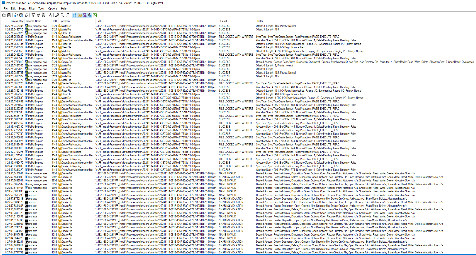
Task: Click the Find magnifying glass icon
Action: coord(62,15)
